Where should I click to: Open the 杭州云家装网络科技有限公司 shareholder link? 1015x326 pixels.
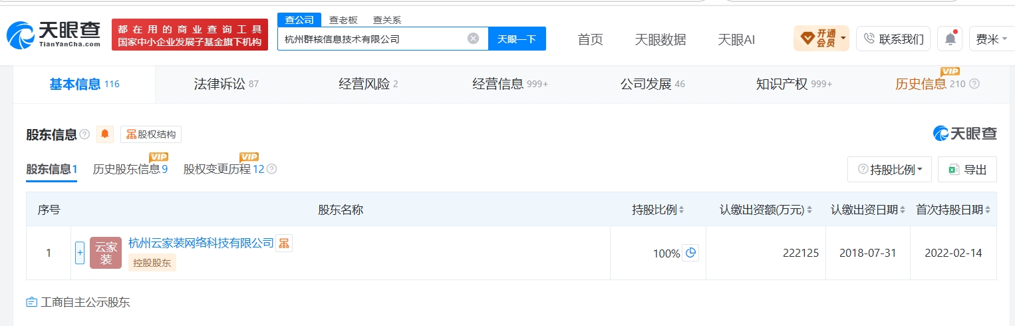point(201,243)
